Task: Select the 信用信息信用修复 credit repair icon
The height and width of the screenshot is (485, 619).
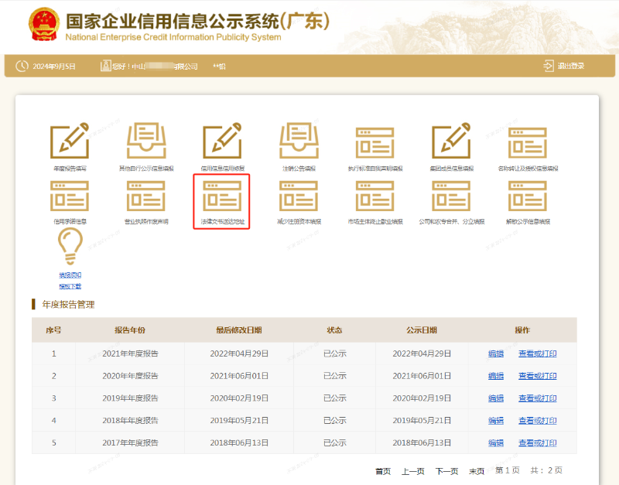Action: [x=221, y=141]
